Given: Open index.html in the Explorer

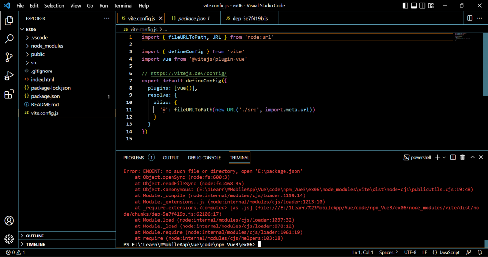Looking at the screenshot, I should pyautogui.click(x=42, y=79).
